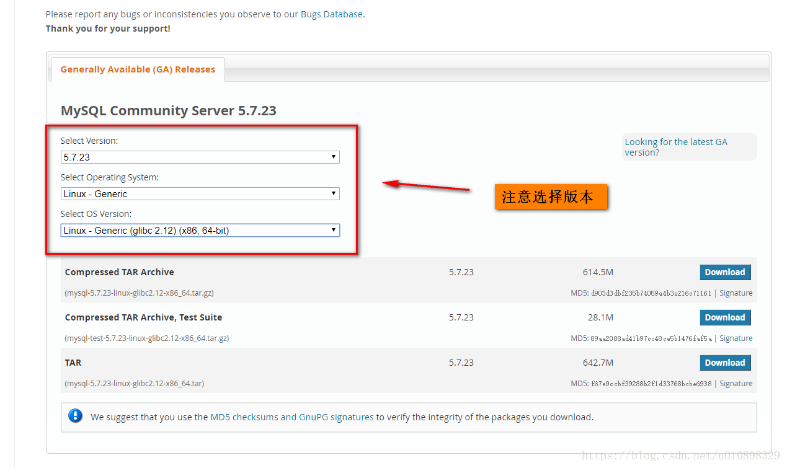Open Signature link for Compressed TAR Archive
Viewport: 787px width, 468px height.
click(736, 293)
